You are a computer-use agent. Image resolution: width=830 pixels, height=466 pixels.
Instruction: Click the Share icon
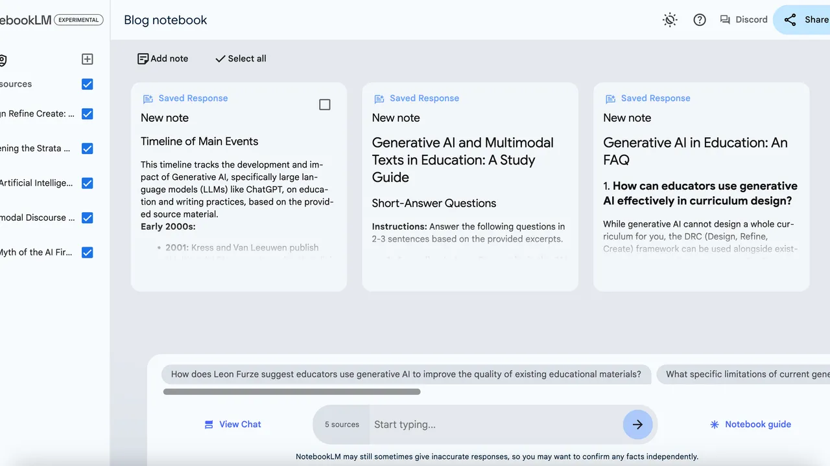790,20
